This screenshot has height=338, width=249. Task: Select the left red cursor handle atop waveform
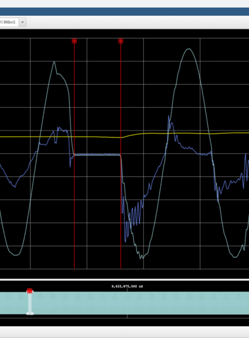click(x=74, y=41)
